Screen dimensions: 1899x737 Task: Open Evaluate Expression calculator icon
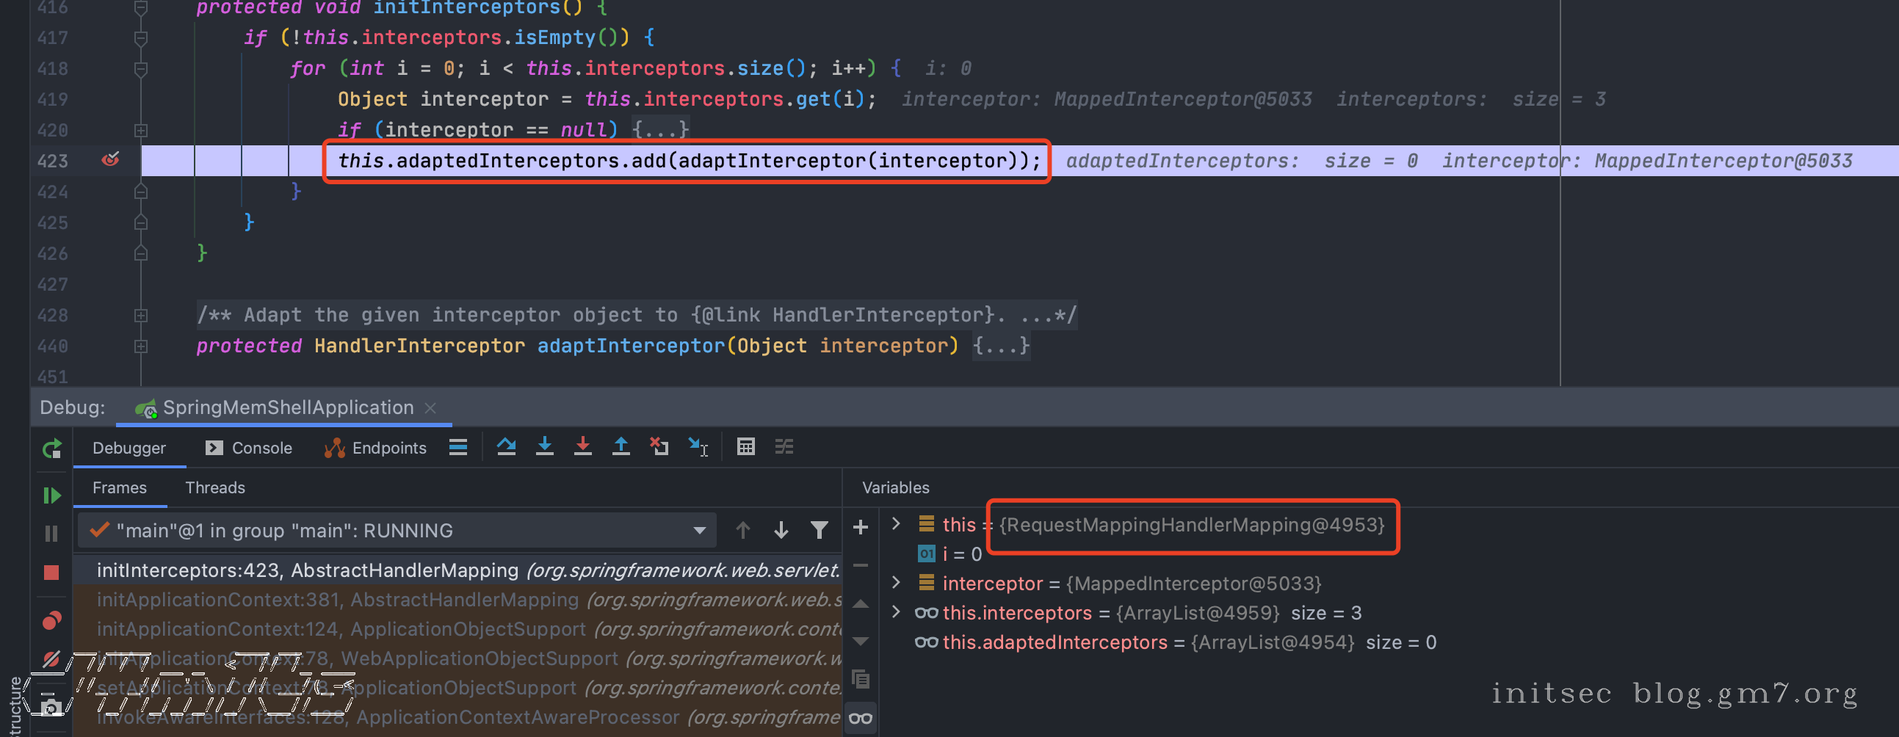tap(745, 446)
